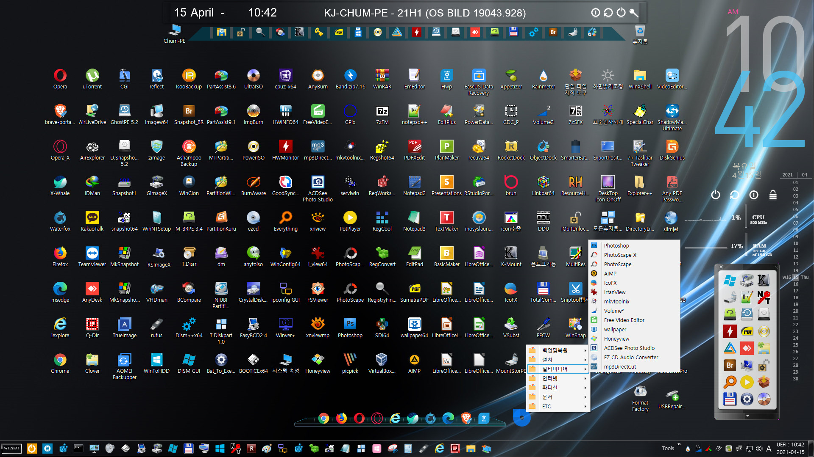Screen dimensions: 814x457
Task: Click the volume icon in system tray
Action: (x=759, y=449)
